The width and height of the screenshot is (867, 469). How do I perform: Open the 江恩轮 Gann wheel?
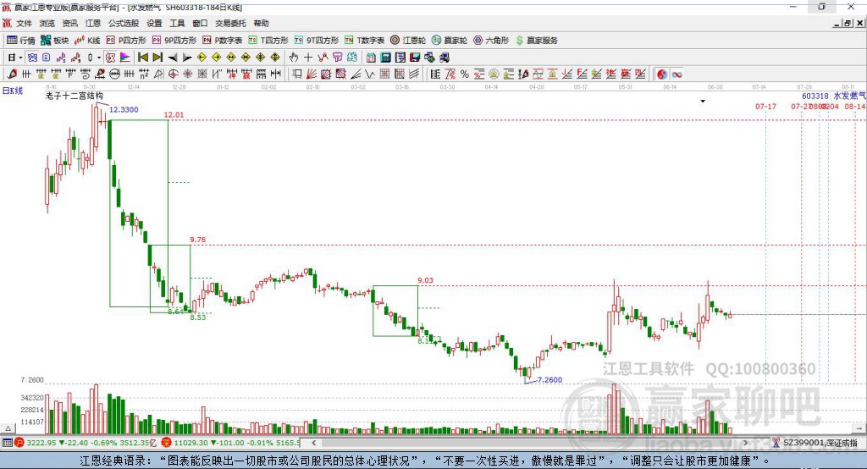(408, 41)
